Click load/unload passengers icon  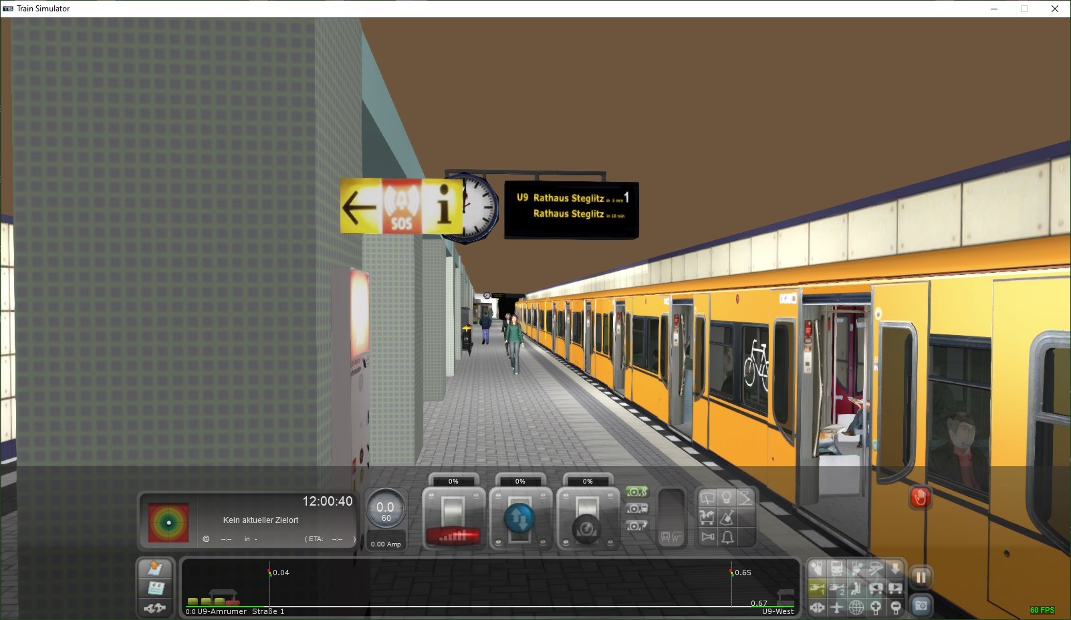(x=707, y=517)
